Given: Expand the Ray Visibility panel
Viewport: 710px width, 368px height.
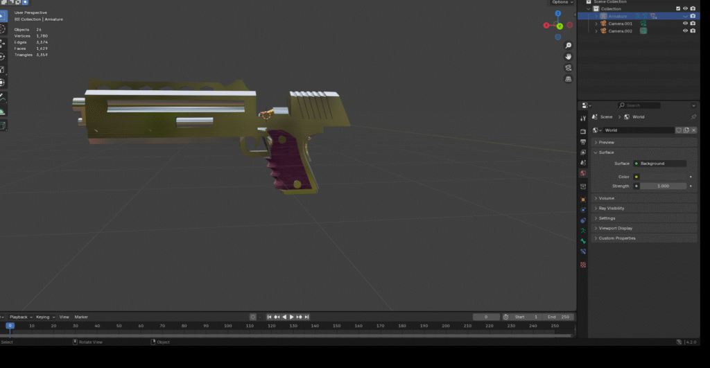Looking at the screenshot, I should (x=611, y=208).
